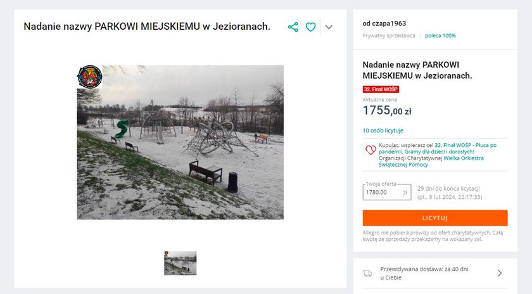Click the charity heart icon near Kupując text

click(x=370, y=150)
